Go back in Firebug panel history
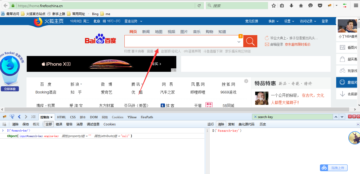 coord(19,117)
